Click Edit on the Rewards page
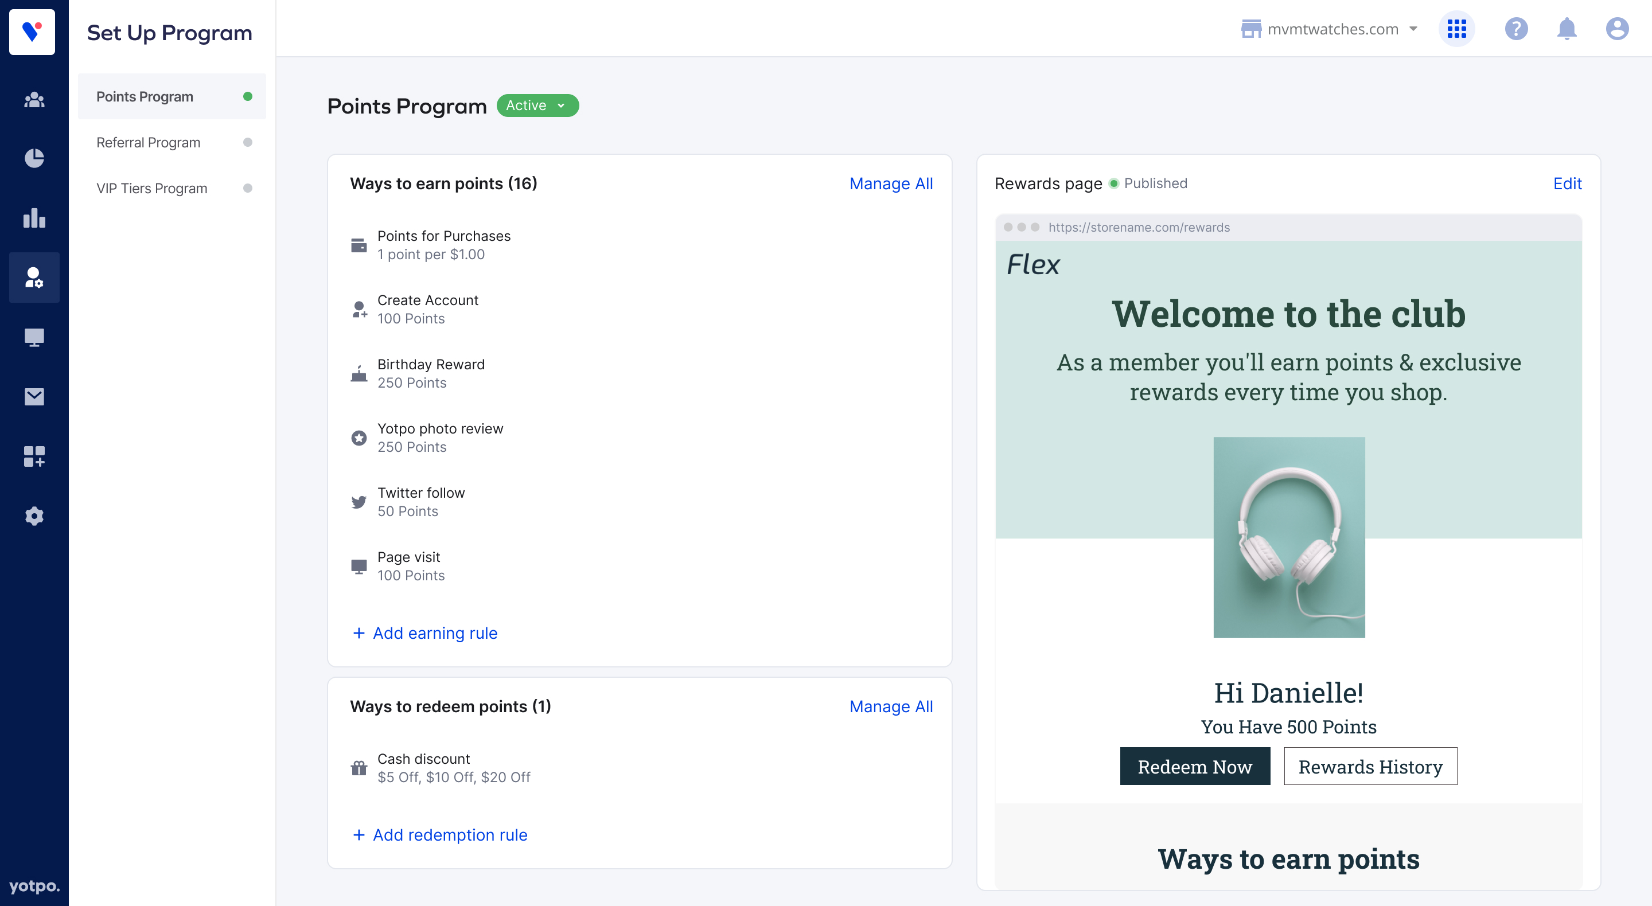 pyautogui.click(x=1567, y=183)
